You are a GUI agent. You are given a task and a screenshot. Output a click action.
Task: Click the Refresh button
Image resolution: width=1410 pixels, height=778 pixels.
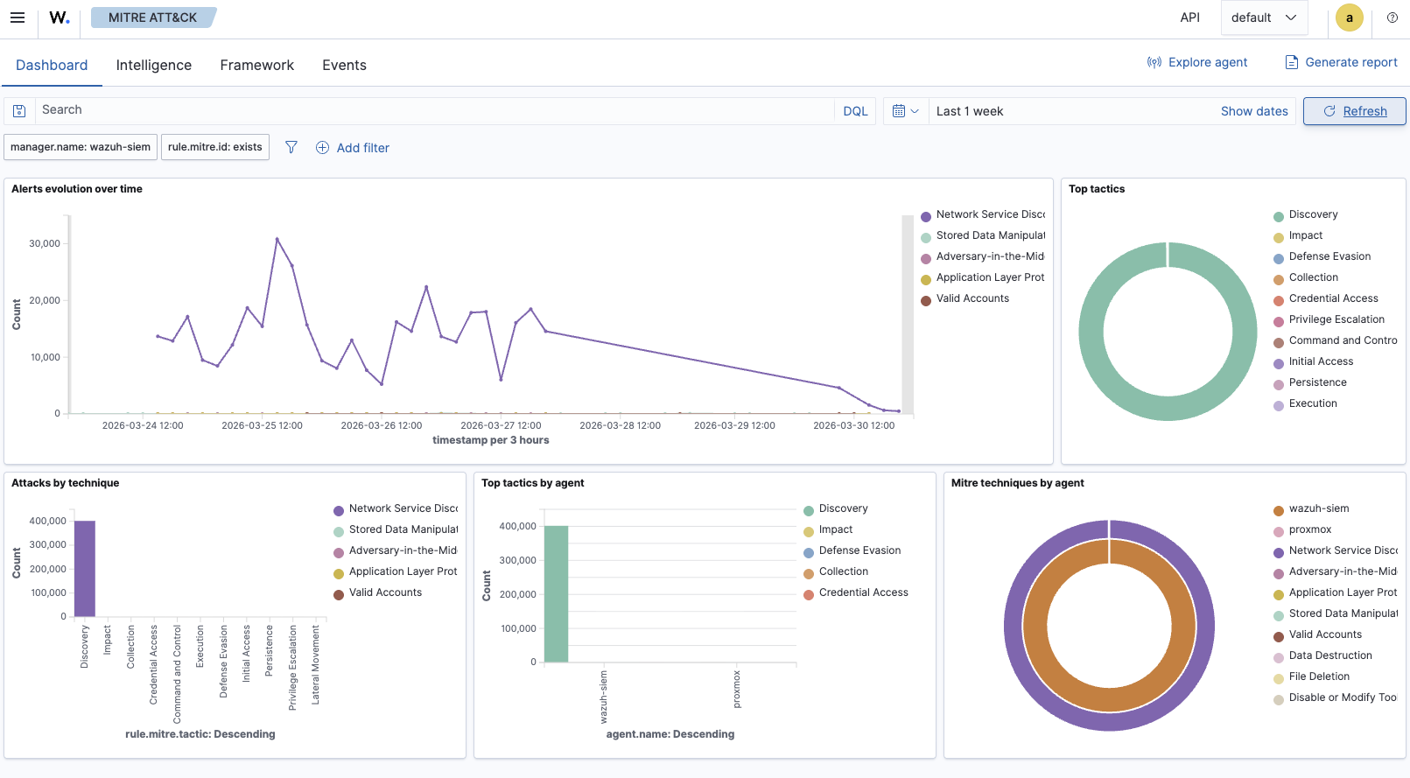point(1354,111)
